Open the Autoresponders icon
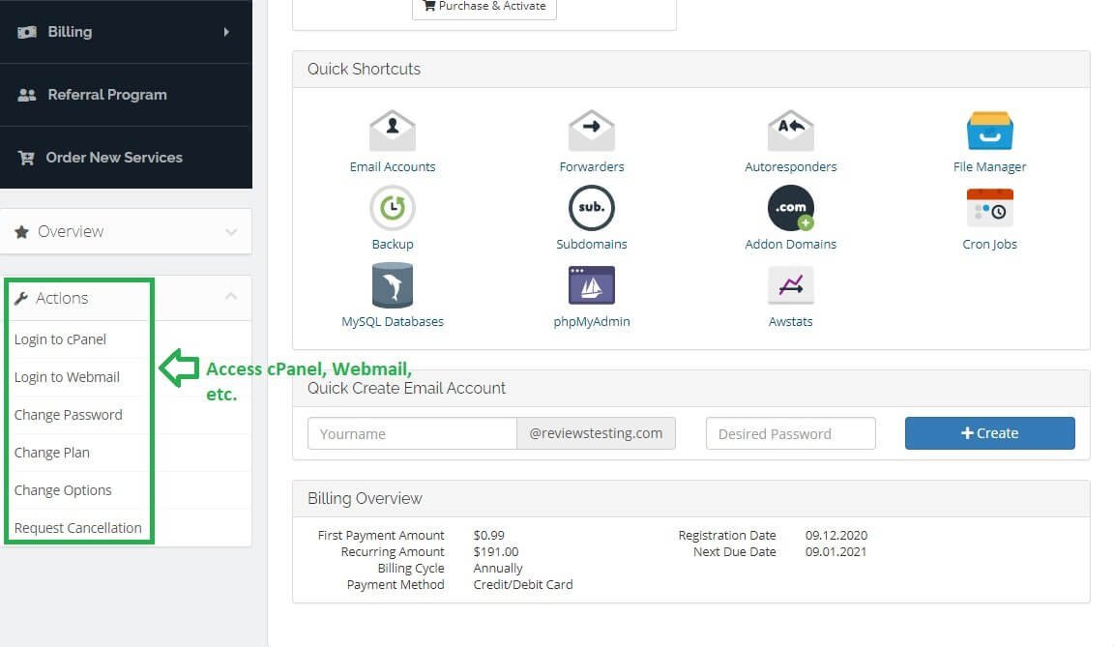The width and height of the screenshot is (1114, 647). coord(790,131)
